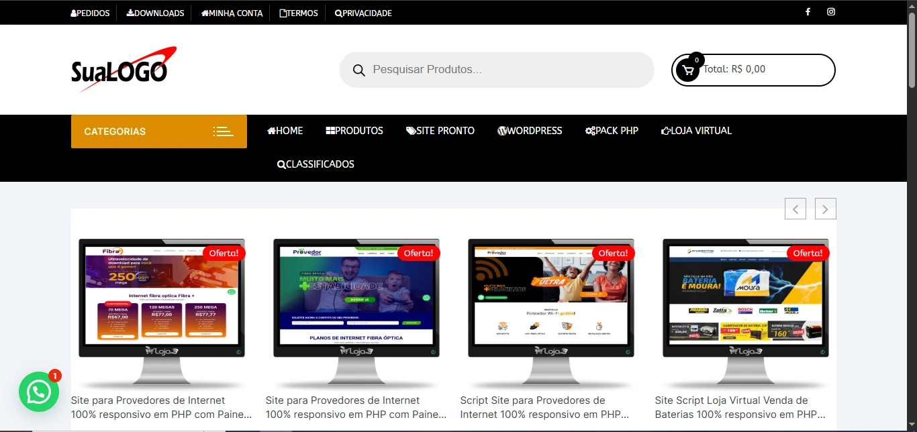Click the user icon next to Pedidos
917x432 pixels.
tap(73, 13)
